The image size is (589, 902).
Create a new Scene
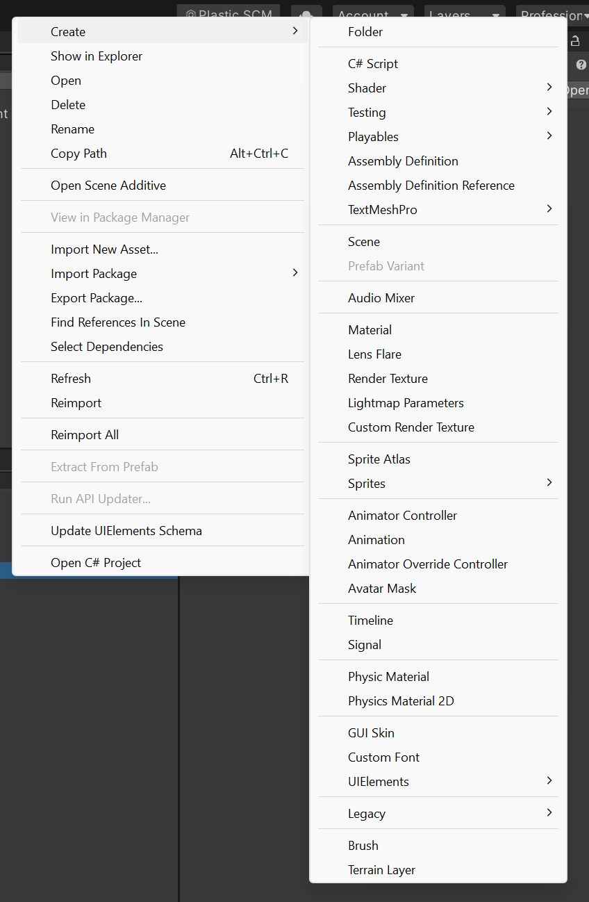point(438,242)
